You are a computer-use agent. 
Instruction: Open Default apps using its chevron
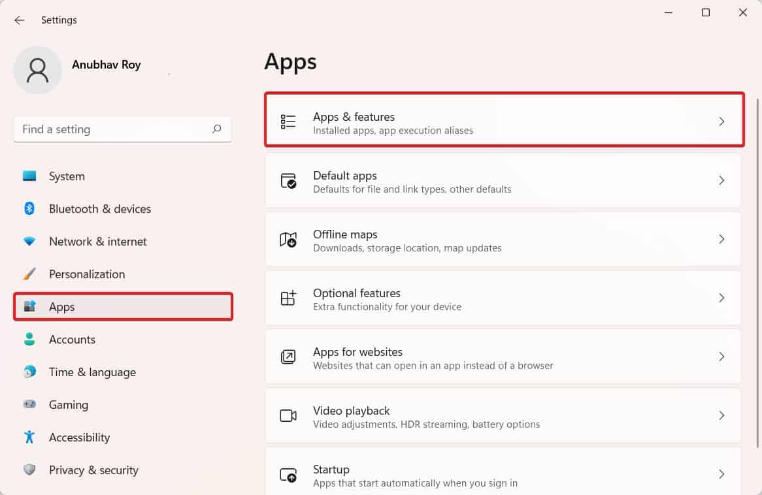(721, 180)
